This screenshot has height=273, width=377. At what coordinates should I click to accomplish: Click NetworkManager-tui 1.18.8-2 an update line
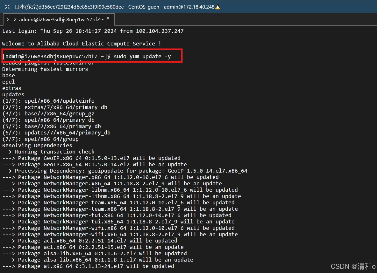point(118,222)
